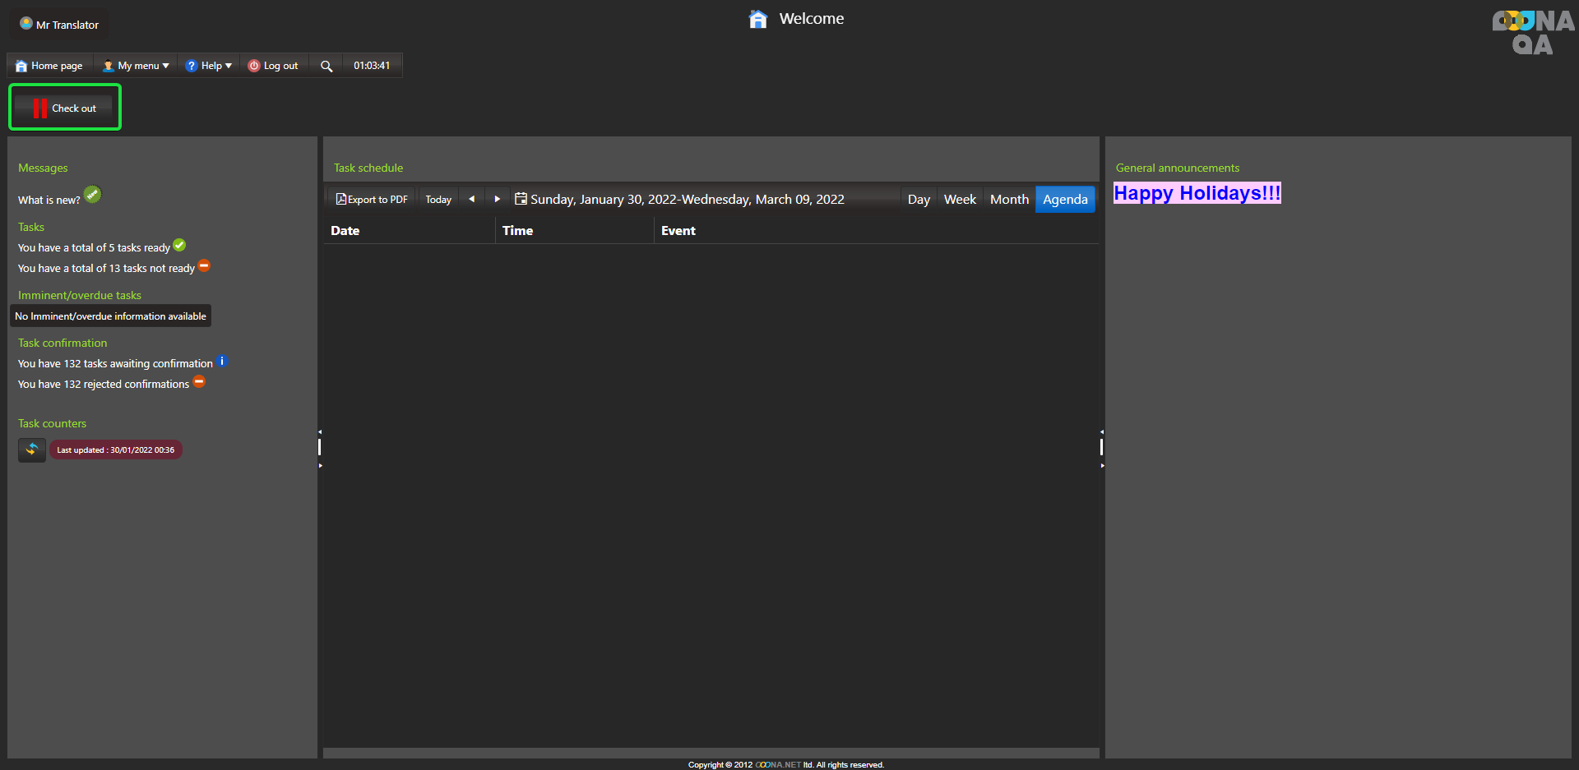Click the Log out button

click(x=273, y=66)
